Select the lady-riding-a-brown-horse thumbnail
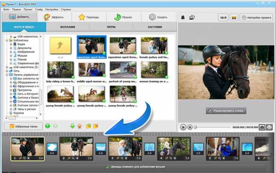276x173 pixels. 60,72
